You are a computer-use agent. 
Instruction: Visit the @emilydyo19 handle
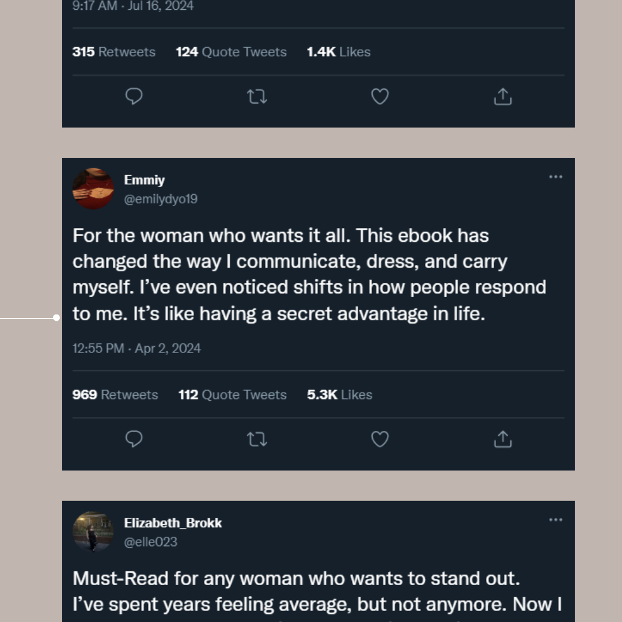coord(161,199)
